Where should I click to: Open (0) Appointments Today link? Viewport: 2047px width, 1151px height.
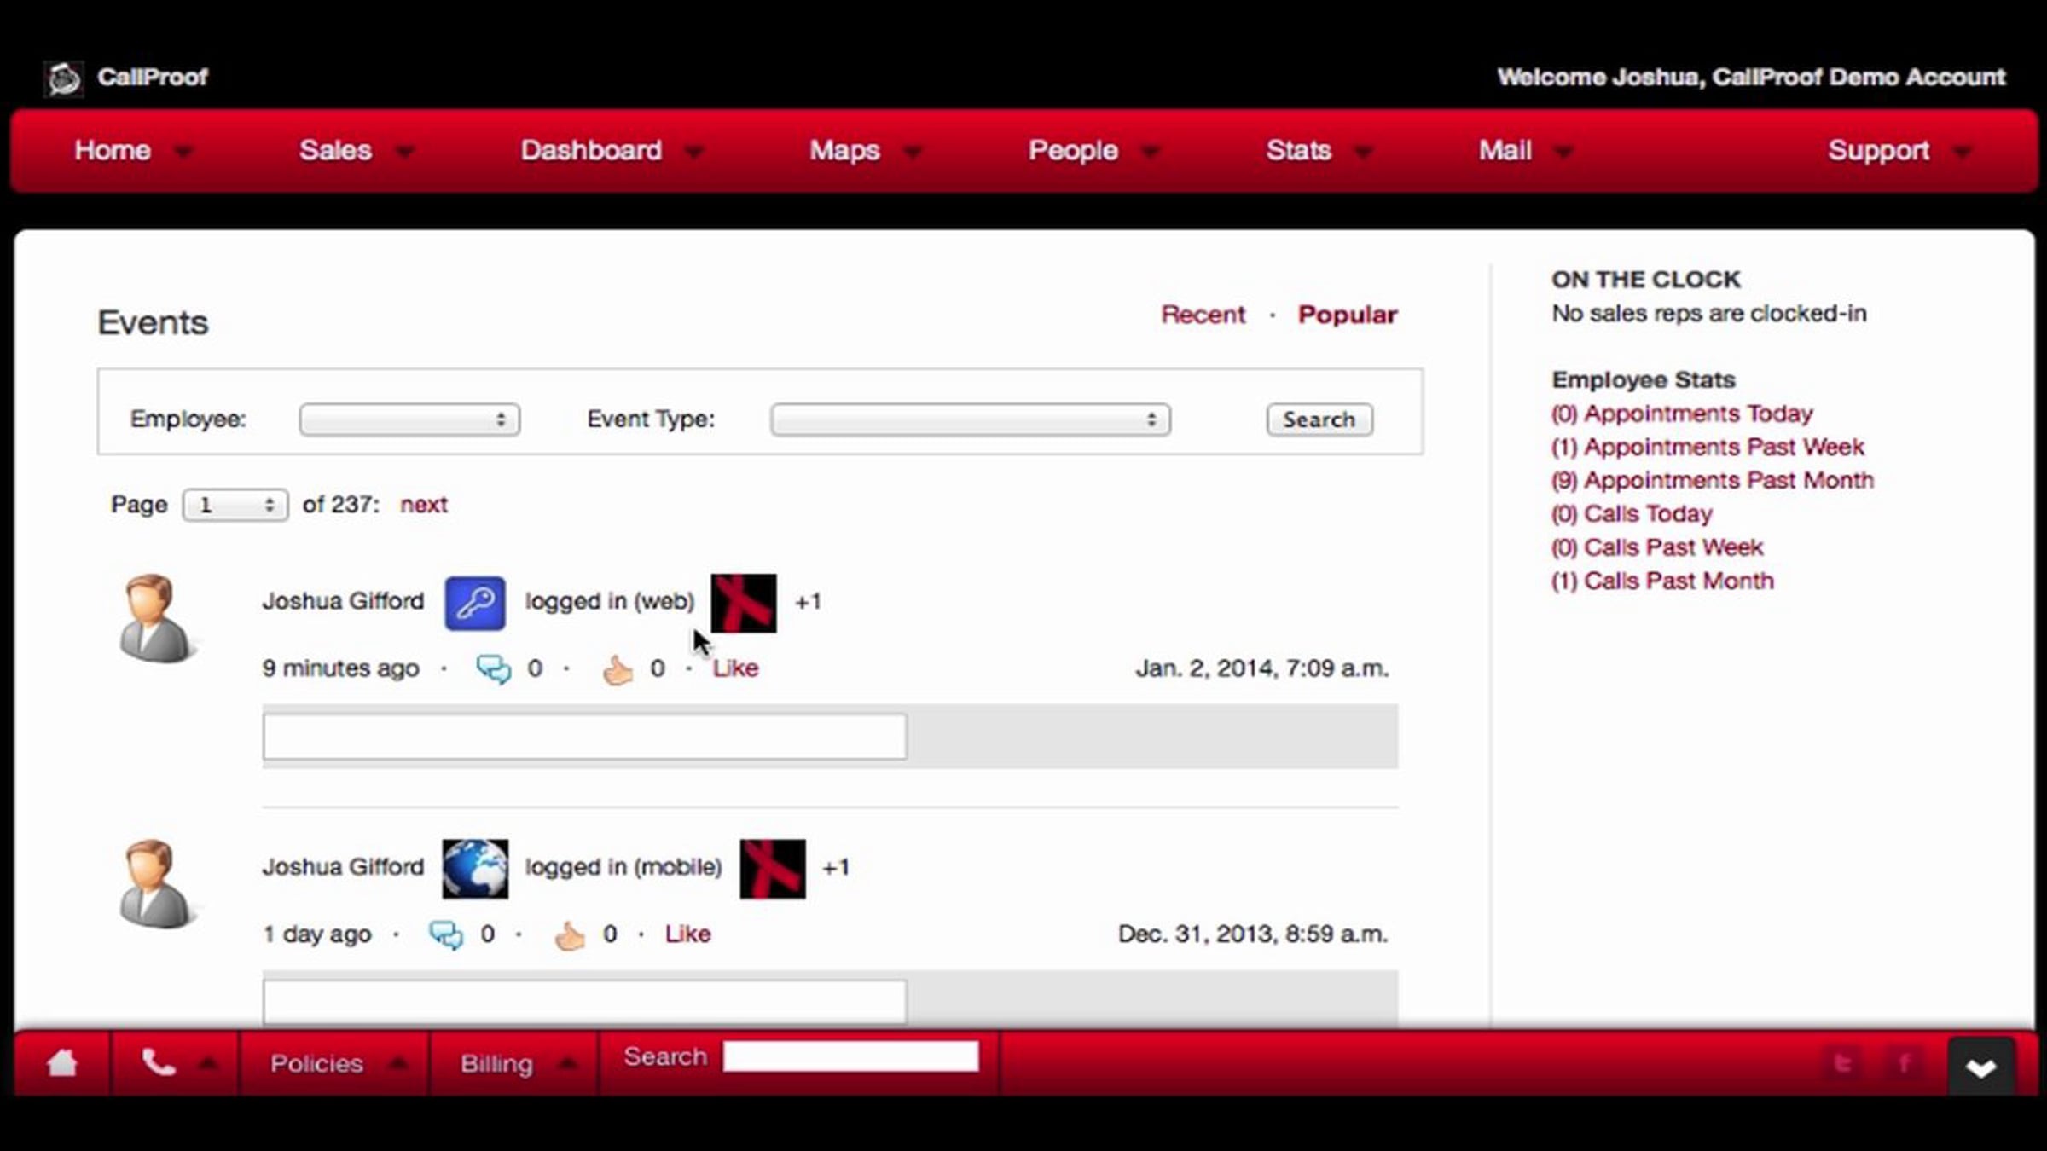(1682, 414)
